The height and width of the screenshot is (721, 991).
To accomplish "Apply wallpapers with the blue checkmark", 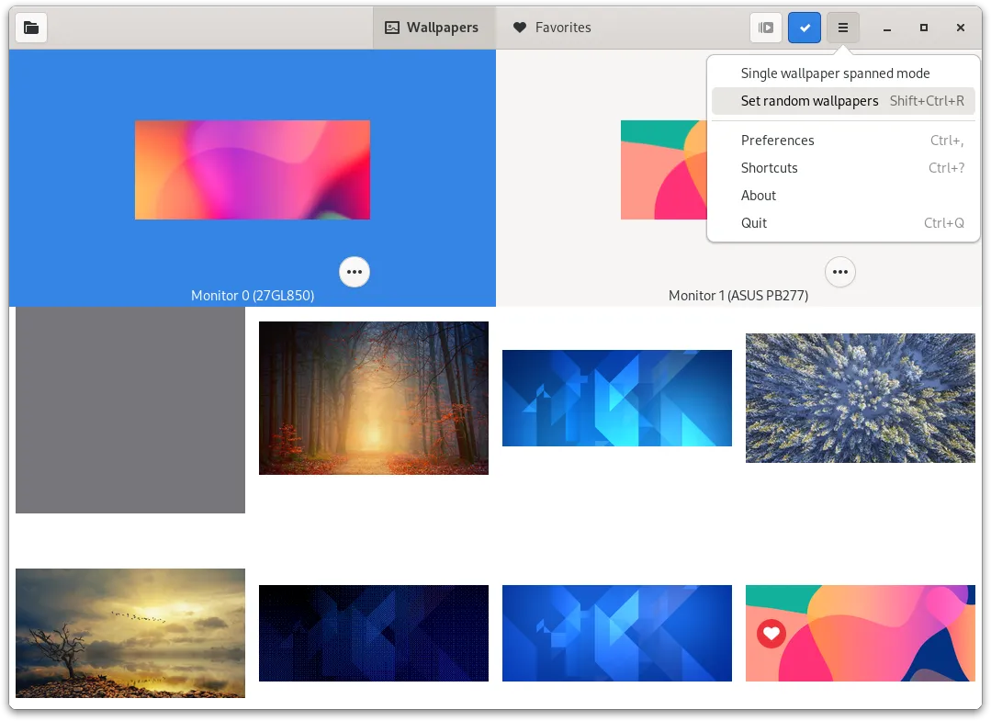I will (x=804, y=28).
